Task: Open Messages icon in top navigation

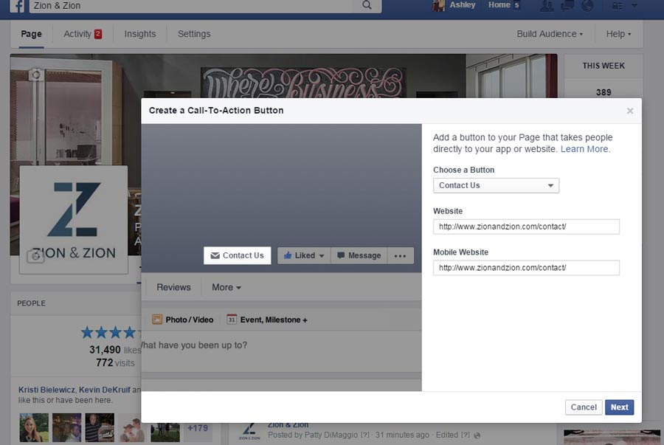Action: [566, 6]
